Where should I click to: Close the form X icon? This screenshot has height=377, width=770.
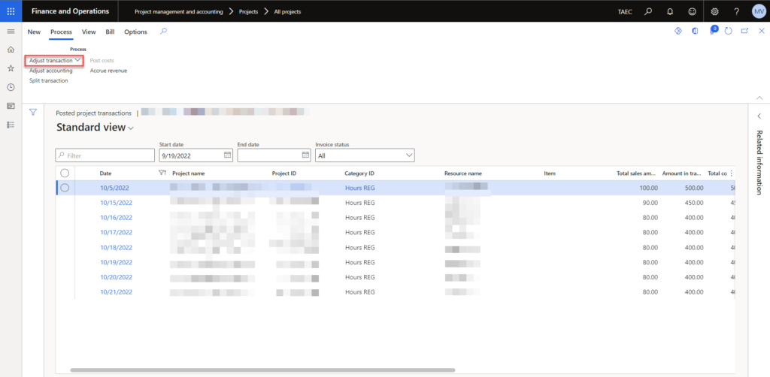pos(762,31)
